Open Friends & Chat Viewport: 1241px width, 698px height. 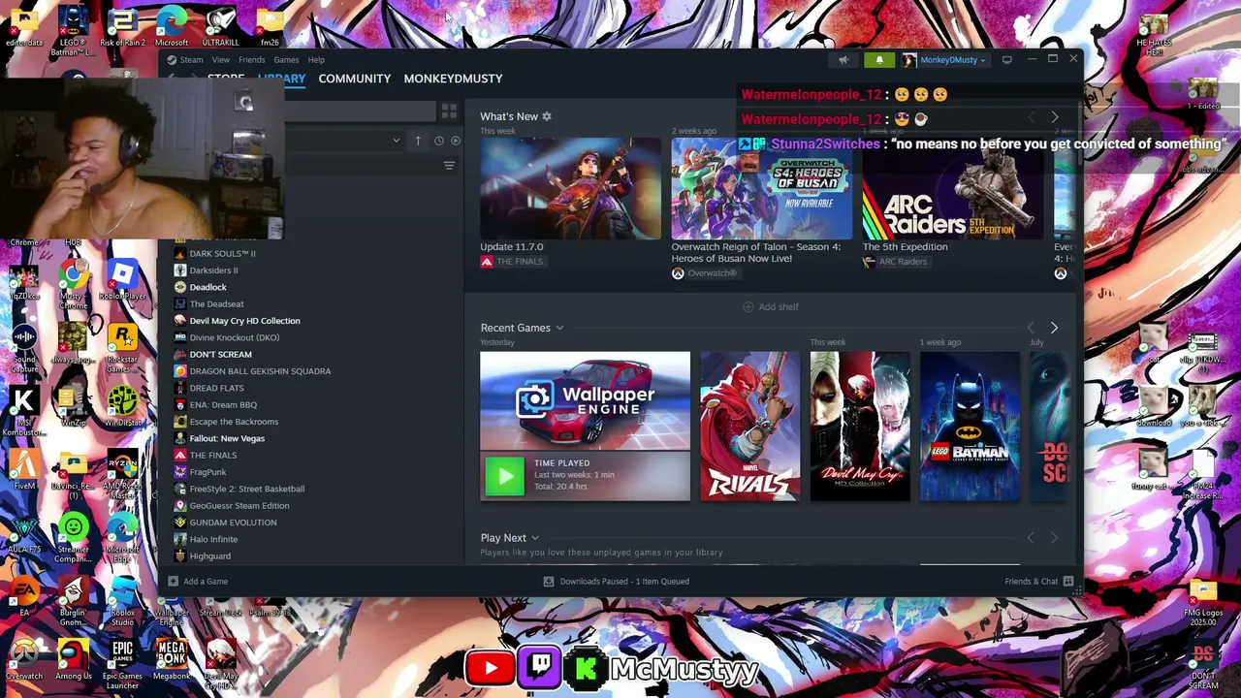click(1038, 582)
